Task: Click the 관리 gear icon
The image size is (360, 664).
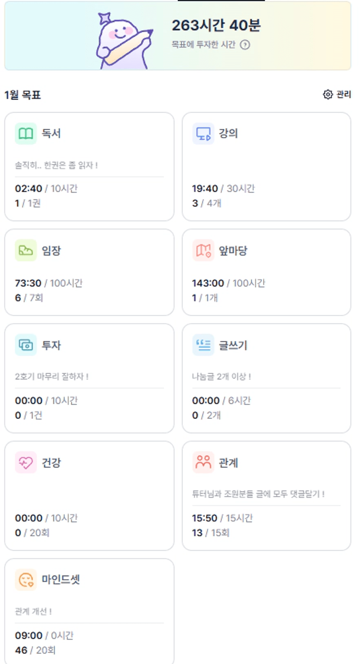Action: (x=328, y=95)
